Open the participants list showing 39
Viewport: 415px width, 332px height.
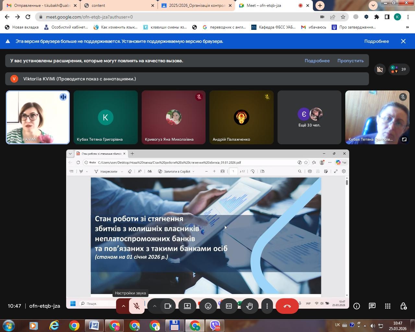coord(399,69)
